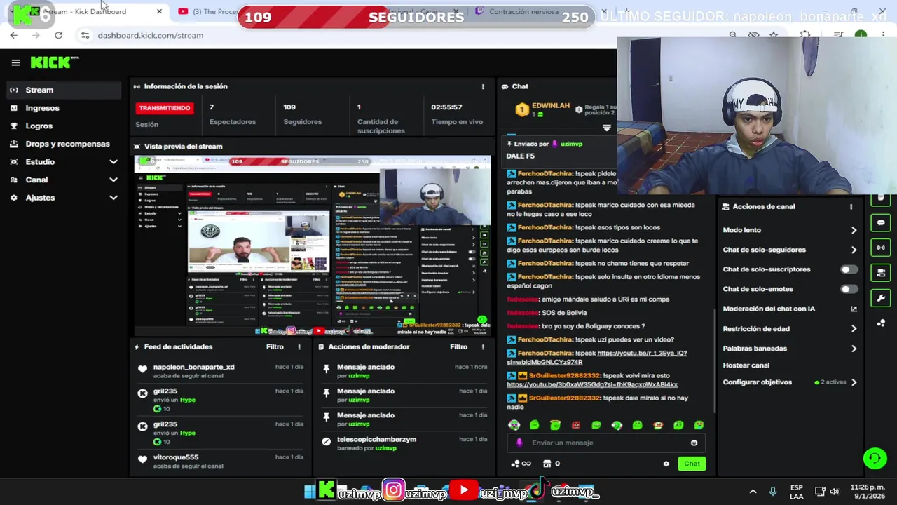This screenshot has height=505, width=897.
Task: Open SrGuillester92882332's youtu.be link
Action: (x=592, y=384)
